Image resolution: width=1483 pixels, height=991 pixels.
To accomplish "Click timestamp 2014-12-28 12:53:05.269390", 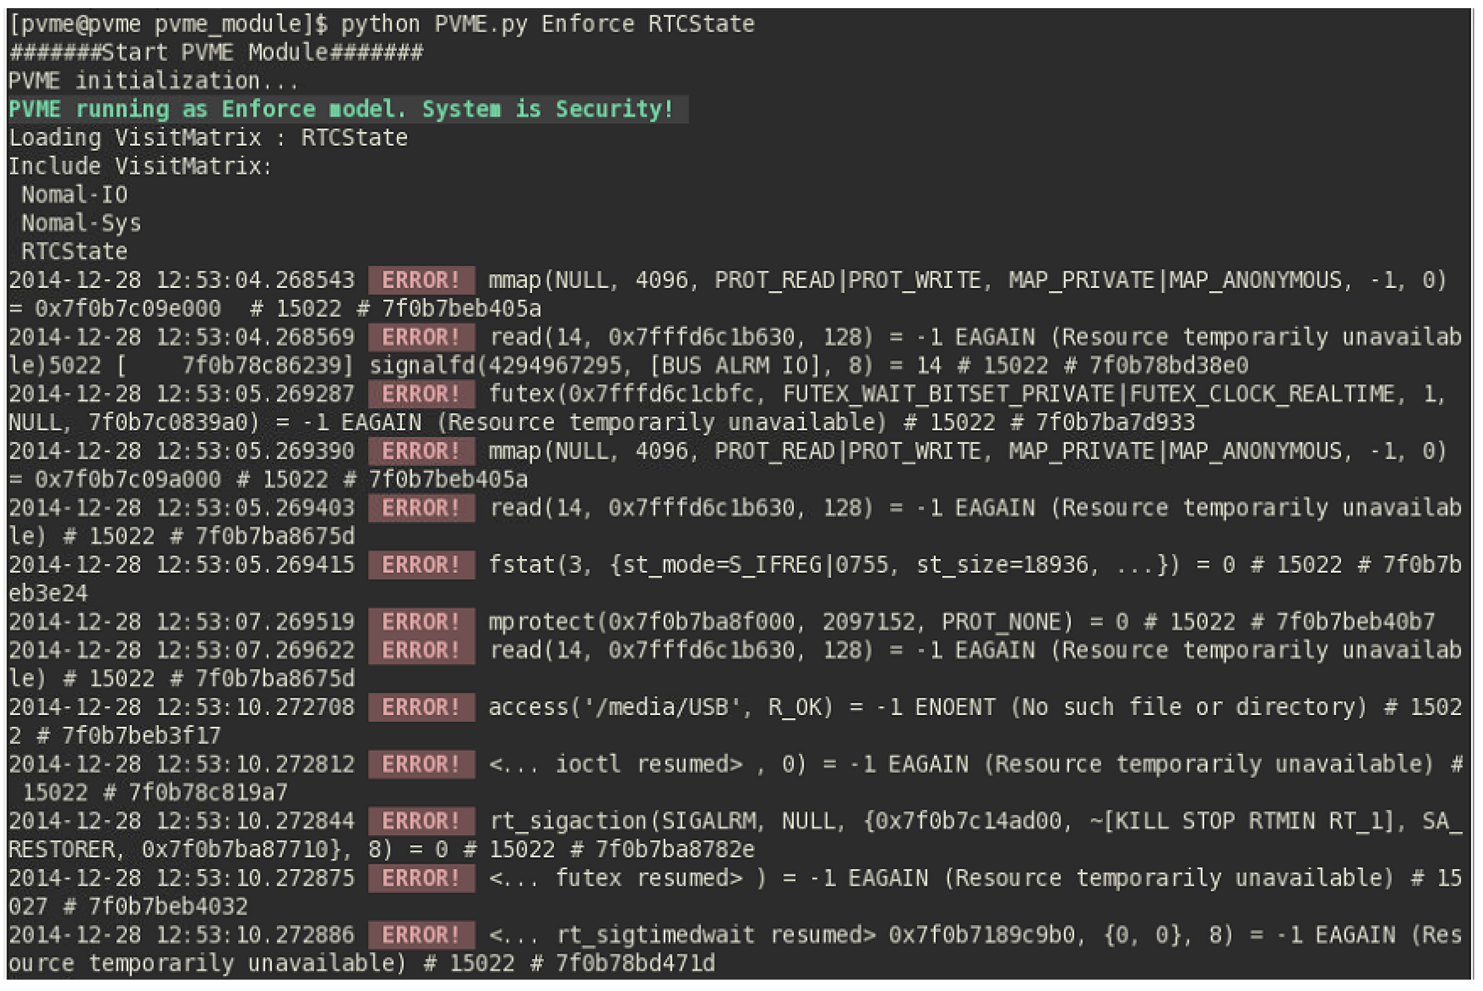I will point(181,451).
